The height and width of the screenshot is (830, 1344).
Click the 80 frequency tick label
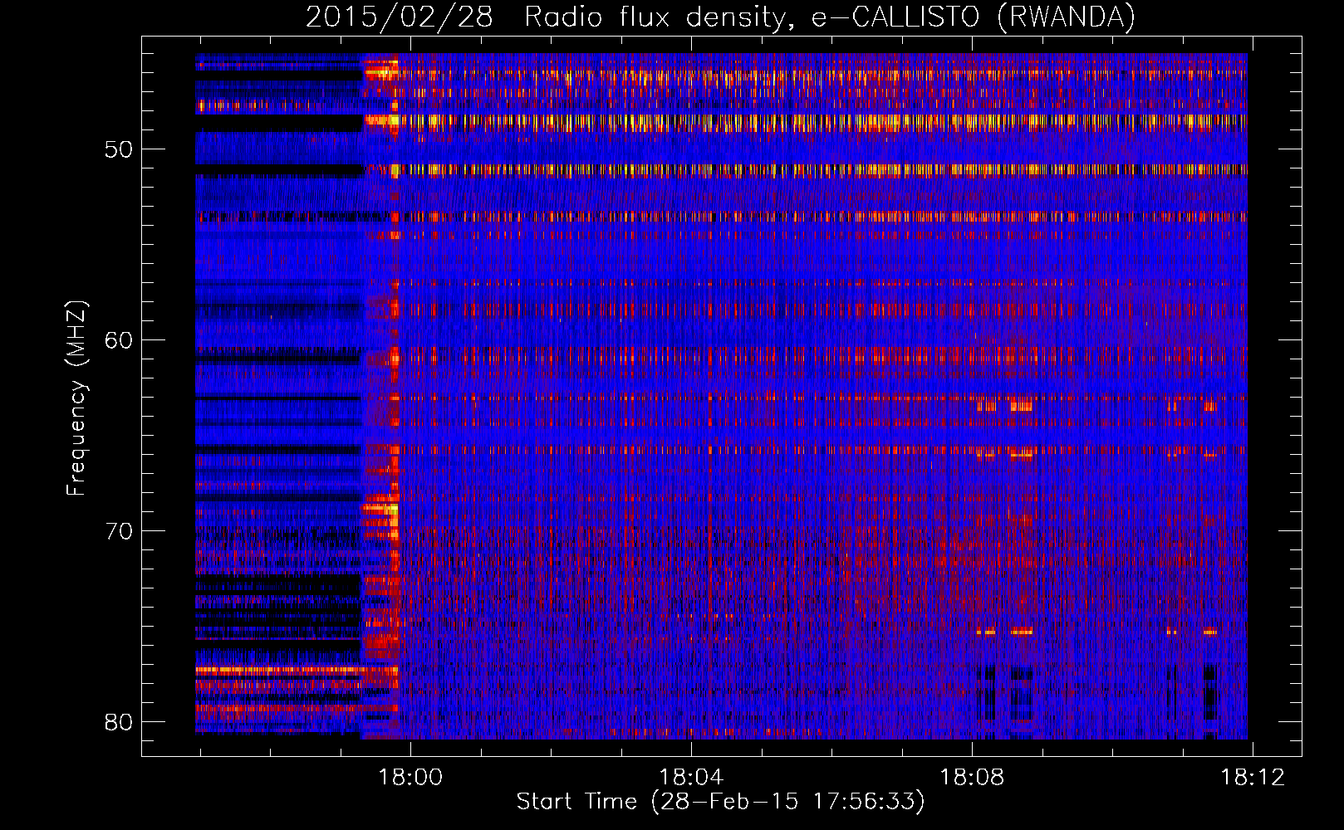click(x=120, y=722)
